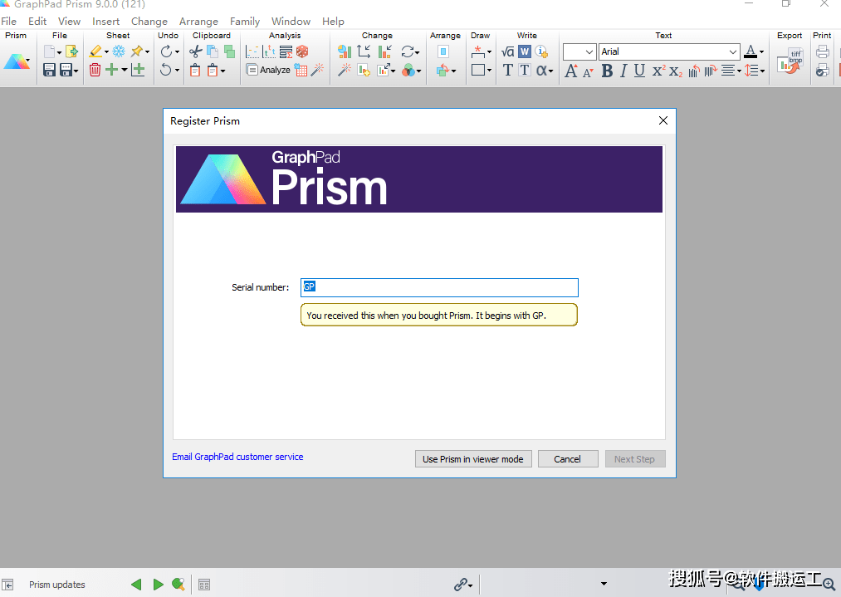Click Cancel in Register Prism dialog
The height and width of the screenshot is (597, 841).
568,459
